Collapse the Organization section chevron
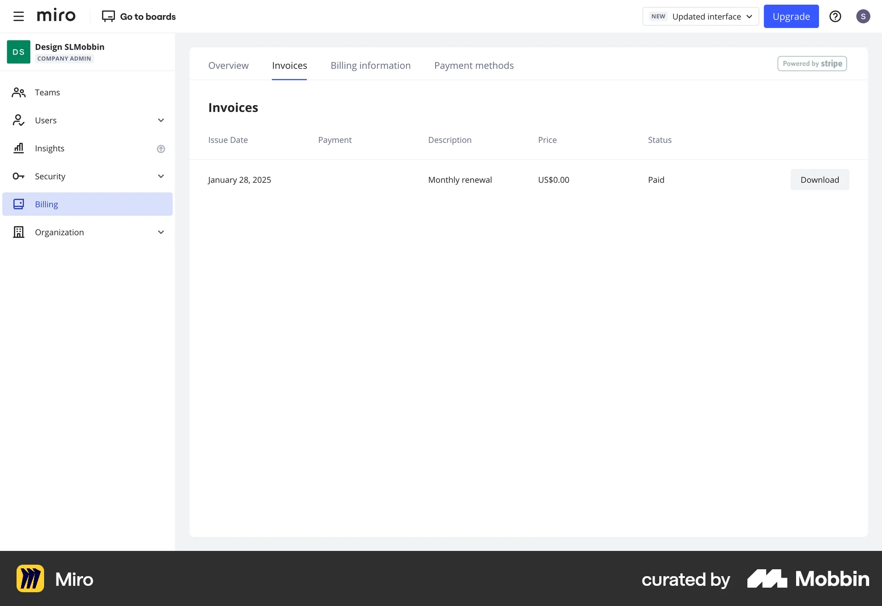 click(161, 232)
